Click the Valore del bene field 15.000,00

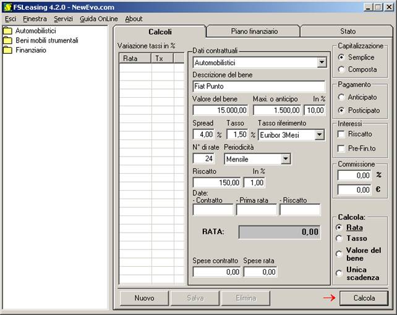[220, 110]
